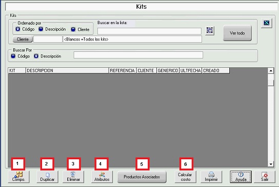Click the search icon beside Buscar en la lista

pos(210,30)
